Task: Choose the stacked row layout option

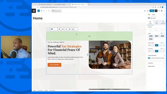Action: [x=151, y=39]
